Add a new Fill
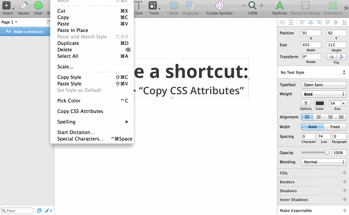Viewport: 349px width, 215px height. pos(344,173)
